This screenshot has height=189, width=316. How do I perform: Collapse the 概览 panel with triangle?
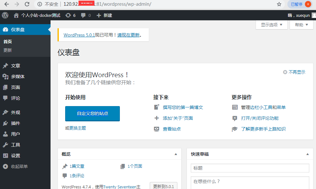tap(176, 154)
